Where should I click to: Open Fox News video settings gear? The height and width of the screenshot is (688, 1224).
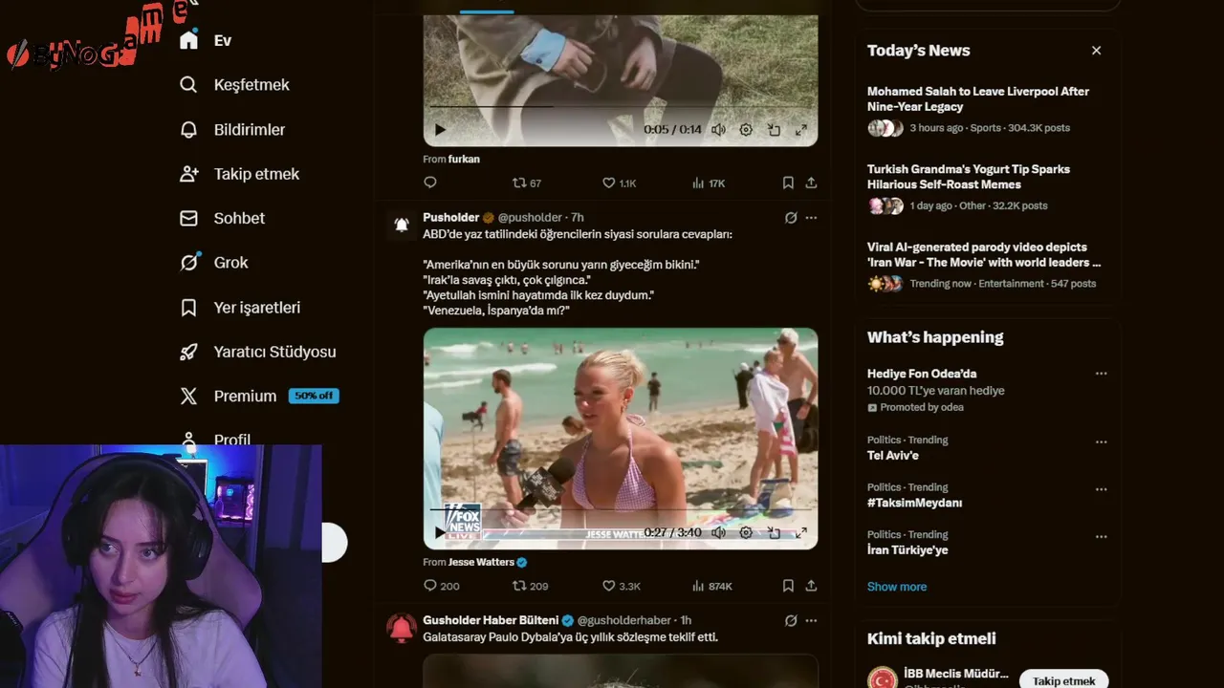coord(746,532)
